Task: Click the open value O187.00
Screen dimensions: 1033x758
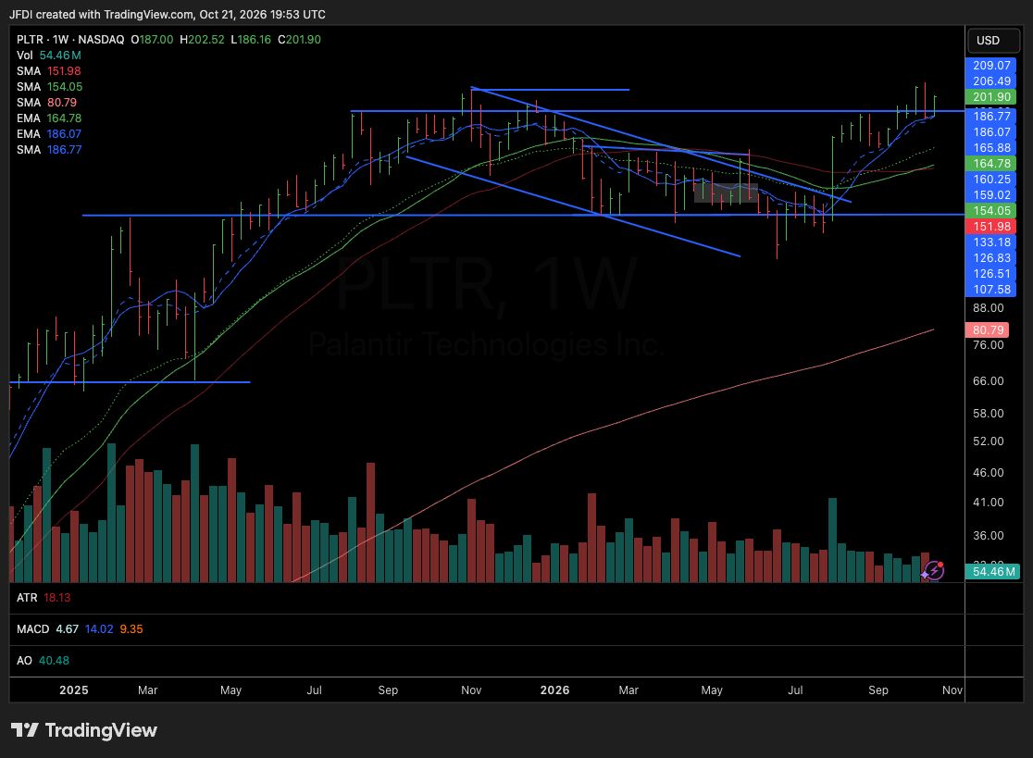Action: pos(152,40)
